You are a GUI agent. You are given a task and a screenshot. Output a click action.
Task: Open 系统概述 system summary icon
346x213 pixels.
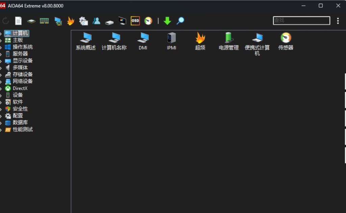click(x=85, y=41)
